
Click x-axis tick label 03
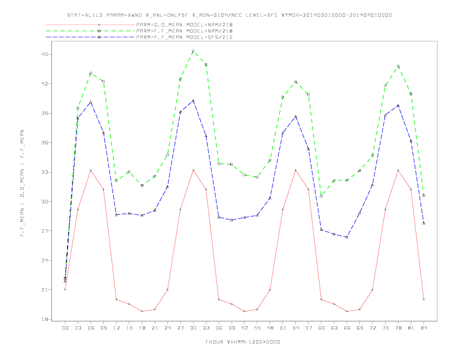pyautogui.click(x=78, y=328)
